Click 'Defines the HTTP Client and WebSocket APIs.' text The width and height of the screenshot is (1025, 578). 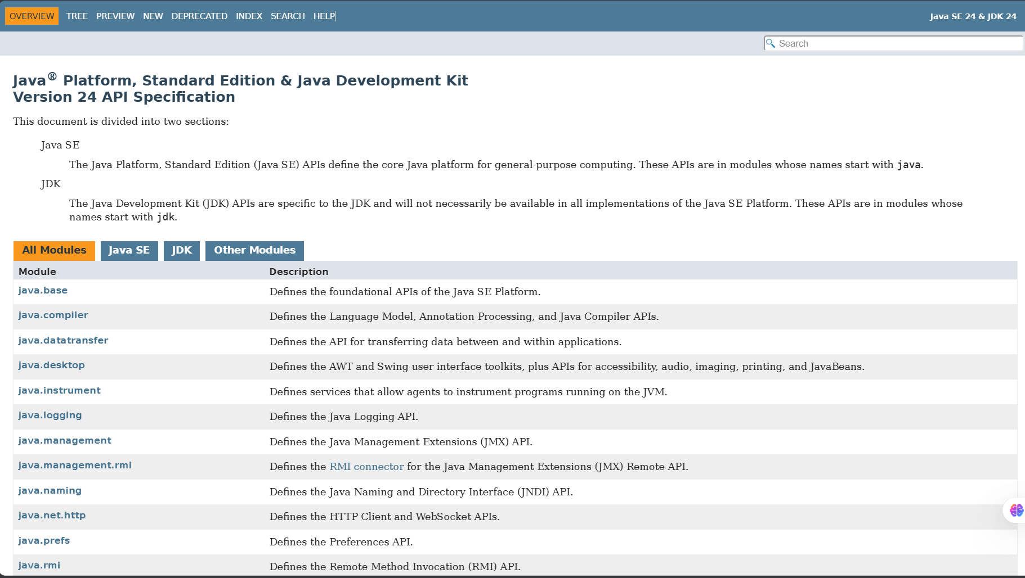tap(384, 517)
